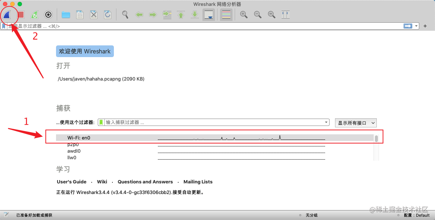Image resolution: width=435 pixels, height=220 pixels.
Task: Open the 显示所有接口 dropdown
Action: (x=356, y=123)
